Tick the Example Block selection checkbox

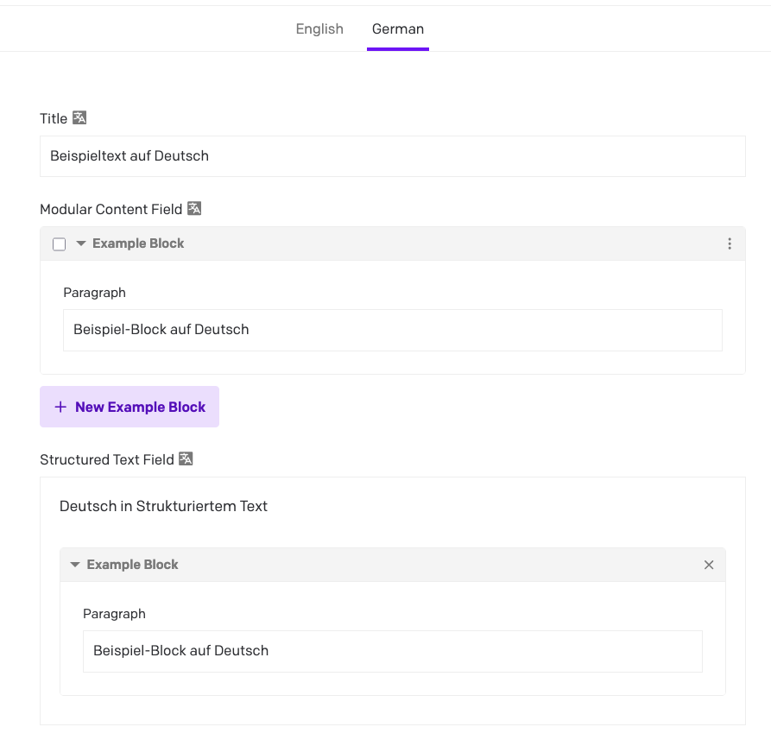[59, 243]
